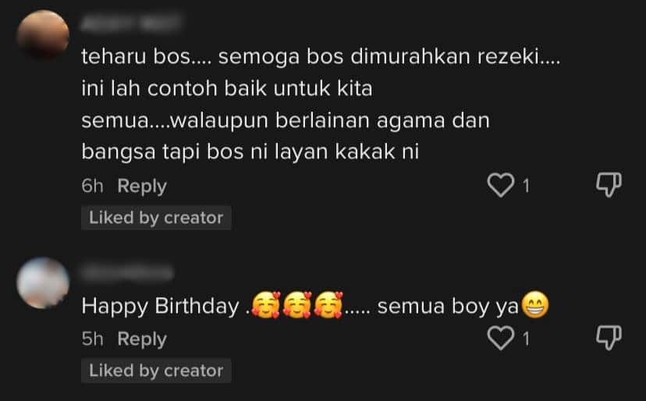Screen dimensions: 646x401
Task: Tap "Liked by creator" under the Happy Birthday comment
Action: point(156,371)
